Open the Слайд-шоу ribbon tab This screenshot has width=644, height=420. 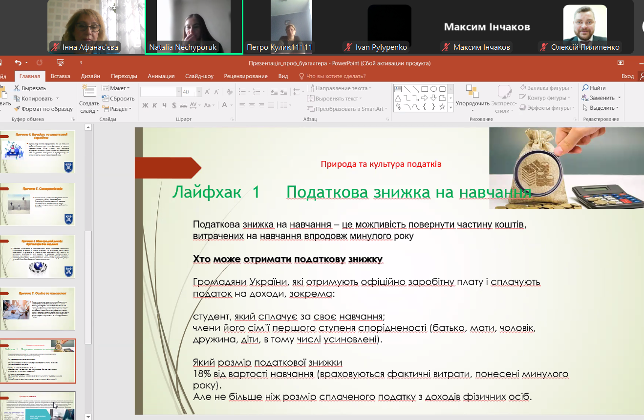point(199,76)
